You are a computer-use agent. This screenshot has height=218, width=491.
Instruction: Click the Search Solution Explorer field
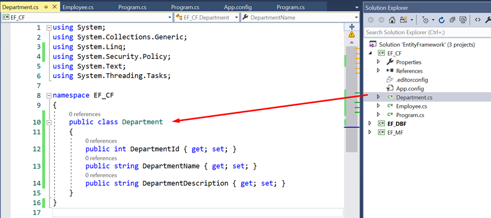coord(427,32)
